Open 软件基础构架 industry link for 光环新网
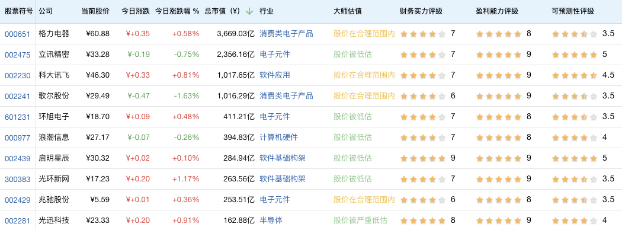 283,179
